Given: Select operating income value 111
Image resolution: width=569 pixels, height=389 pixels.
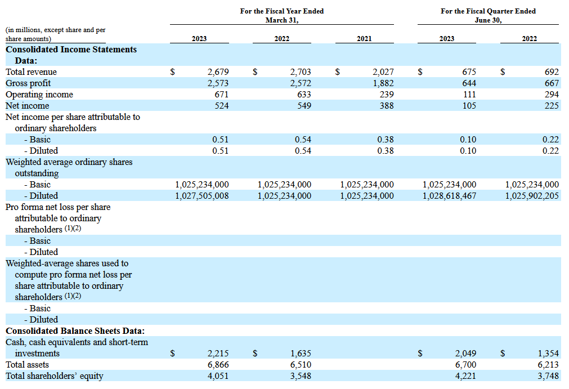Looking at the screenshot, I should (x=469, y=95).
